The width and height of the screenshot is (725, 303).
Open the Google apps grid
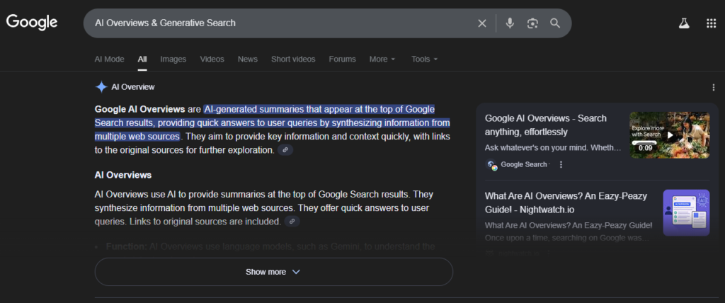[712, 23]
